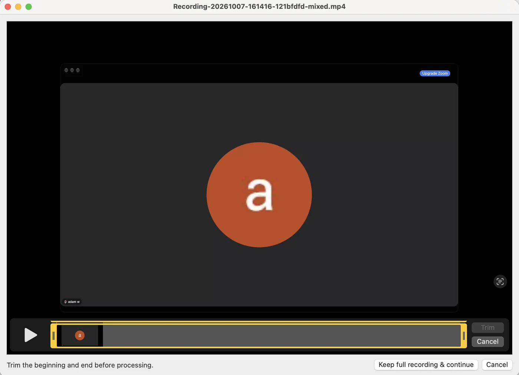Screen dimensions: 519x375
Task: Maximize window with green button
Action: pyautogui.click(x=29, y=7)
